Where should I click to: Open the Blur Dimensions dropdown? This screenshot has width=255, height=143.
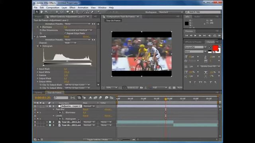coord(78,30)
